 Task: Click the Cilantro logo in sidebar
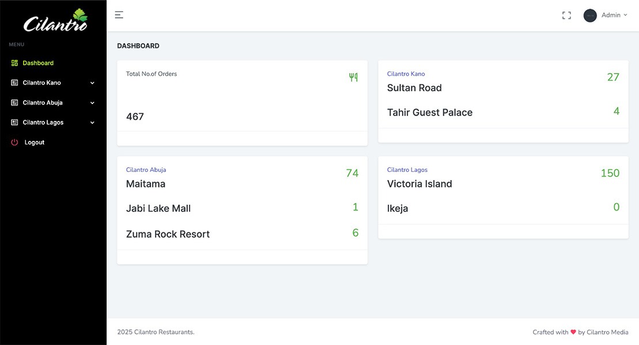(x=55, y=21)
